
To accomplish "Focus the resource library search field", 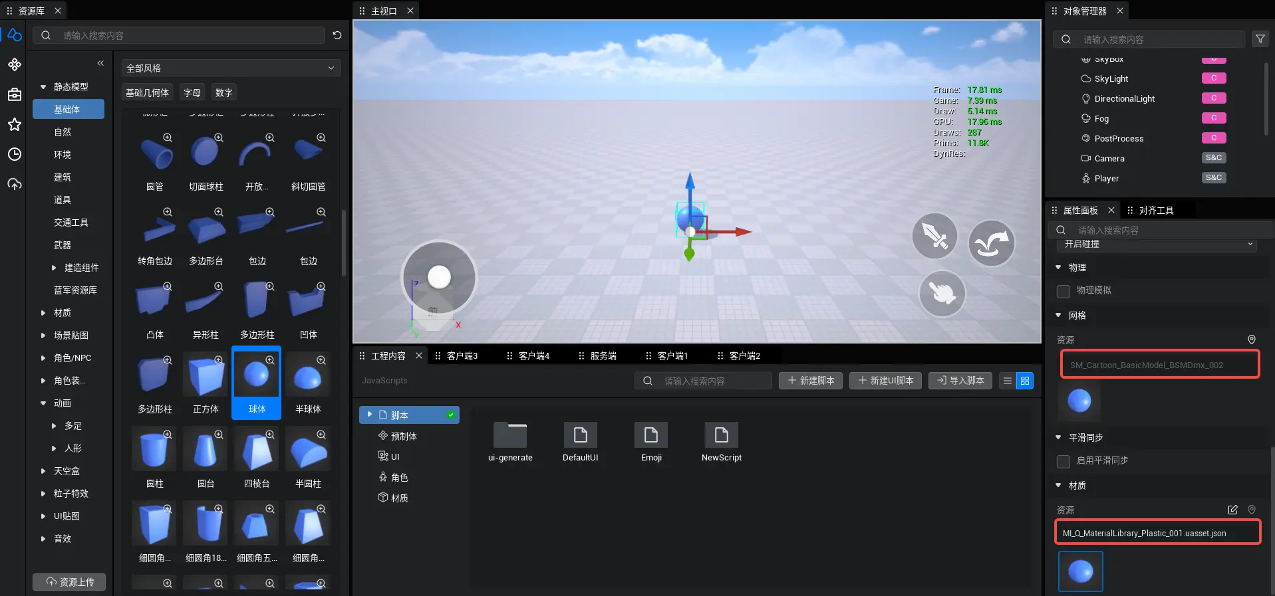I will coord(180,35).
